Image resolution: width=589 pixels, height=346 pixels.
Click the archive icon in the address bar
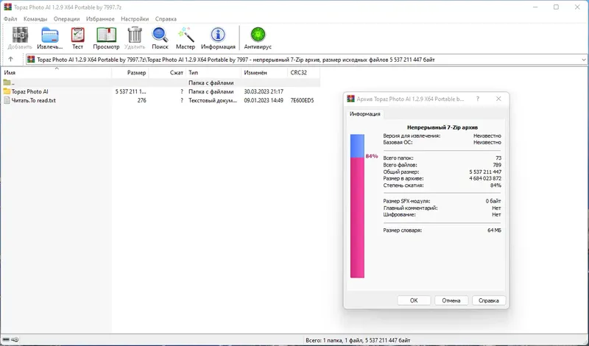[31, 60]
